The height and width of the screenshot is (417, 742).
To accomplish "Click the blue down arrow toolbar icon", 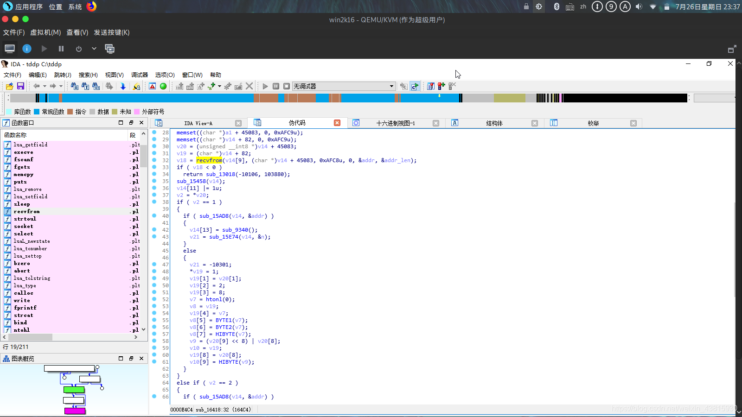I will coord(123,86).
